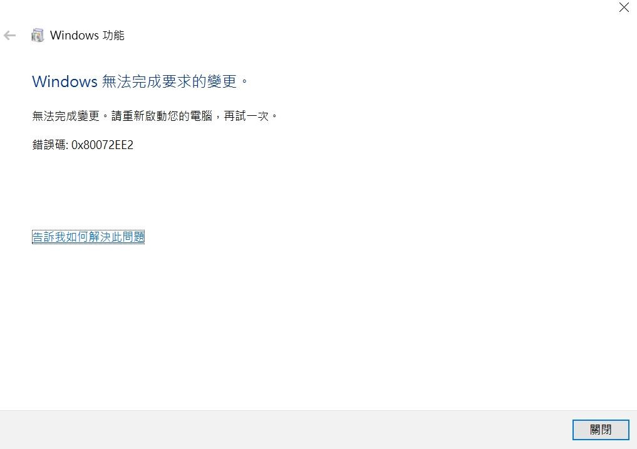Click the '此問題' end of the help link
Viewport: 637px width, 449px height.
[x=128, y=237]
